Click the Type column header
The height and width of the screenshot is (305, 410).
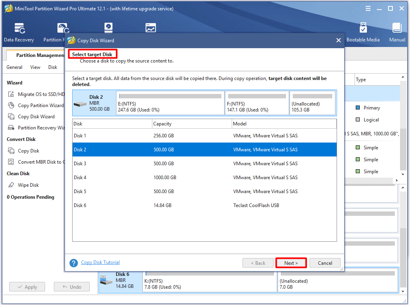click(x=377, y=80)
